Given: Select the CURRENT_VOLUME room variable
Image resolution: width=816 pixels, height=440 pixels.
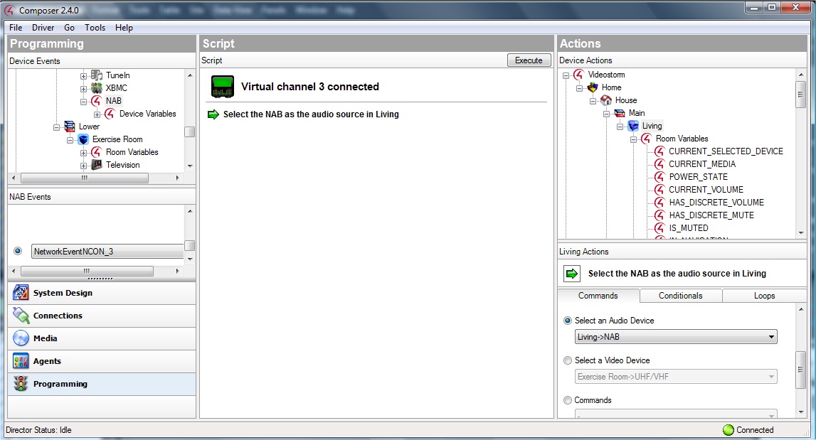Looking at the screenshot, I should [705, 190].
